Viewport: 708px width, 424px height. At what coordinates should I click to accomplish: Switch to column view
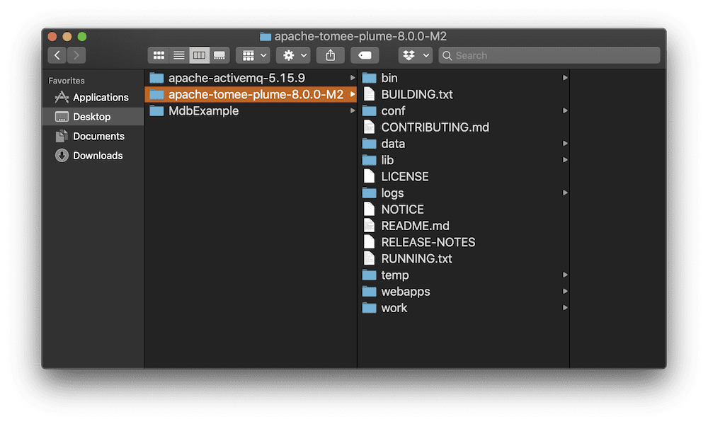199,55
